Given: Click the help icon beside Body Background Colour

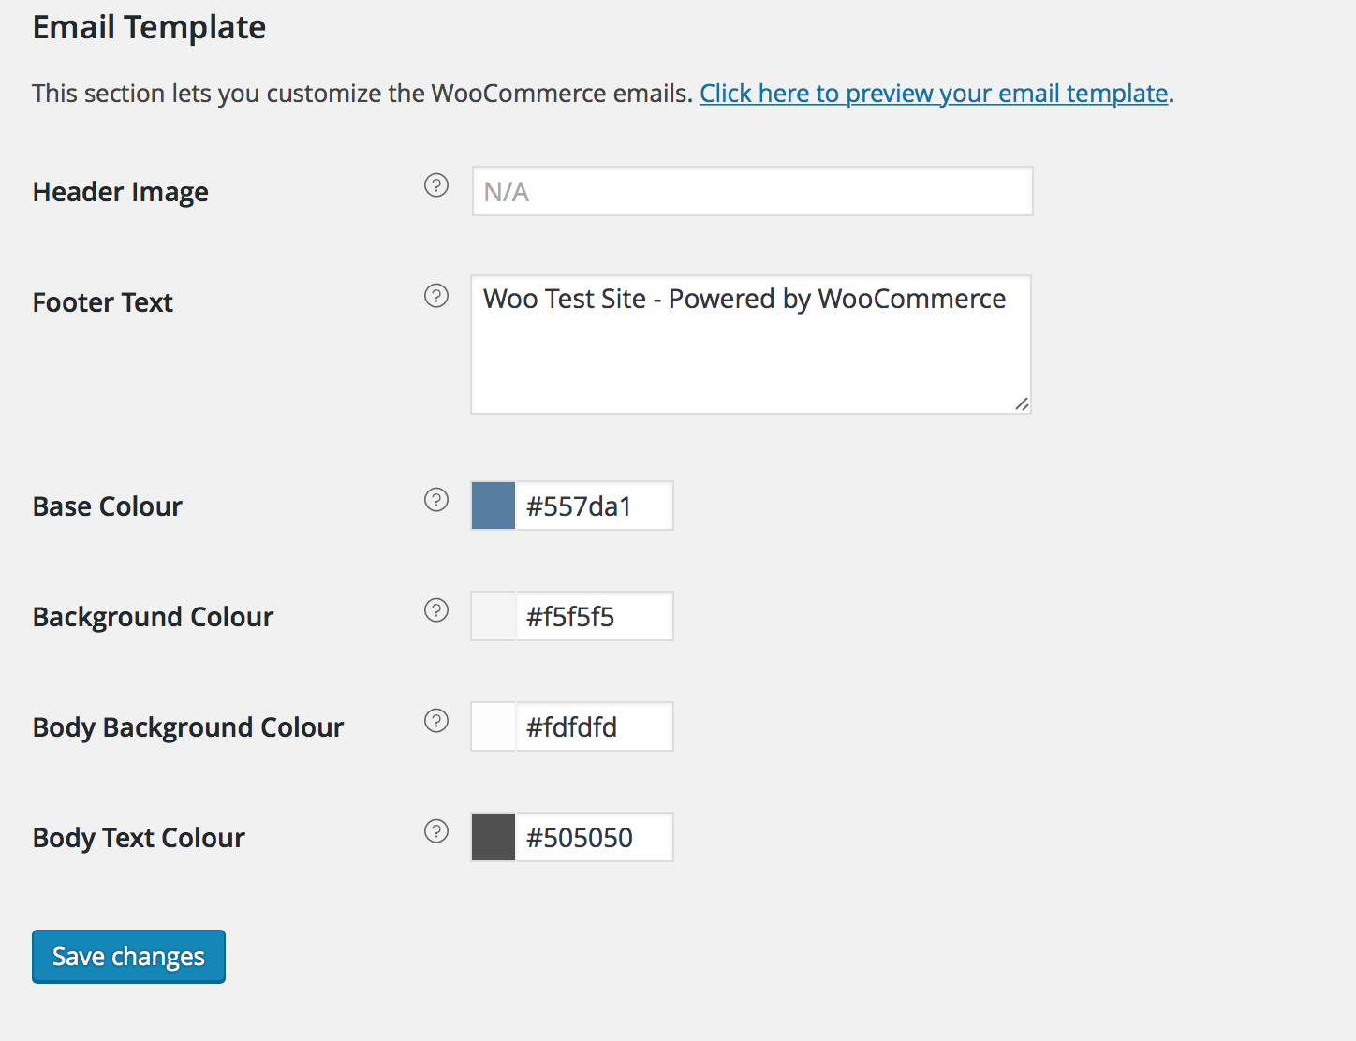Looking at the screenshot, I should 436,721.
